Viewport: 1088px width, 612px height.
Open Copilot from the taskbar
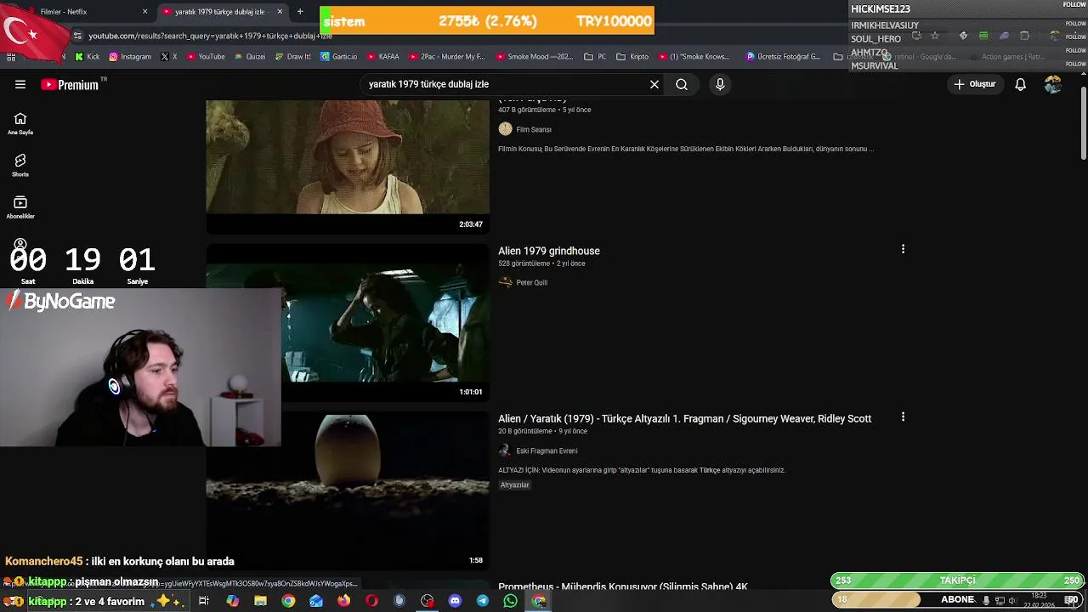pos(232,601)
